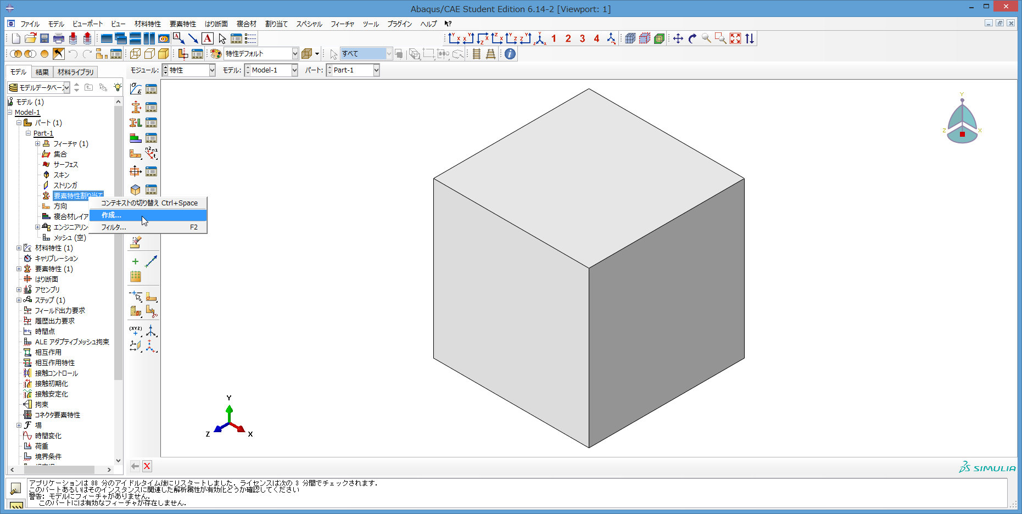Click the New Model Database icon
Viewport: 1022px width, 514px height.
coord(16,38)
